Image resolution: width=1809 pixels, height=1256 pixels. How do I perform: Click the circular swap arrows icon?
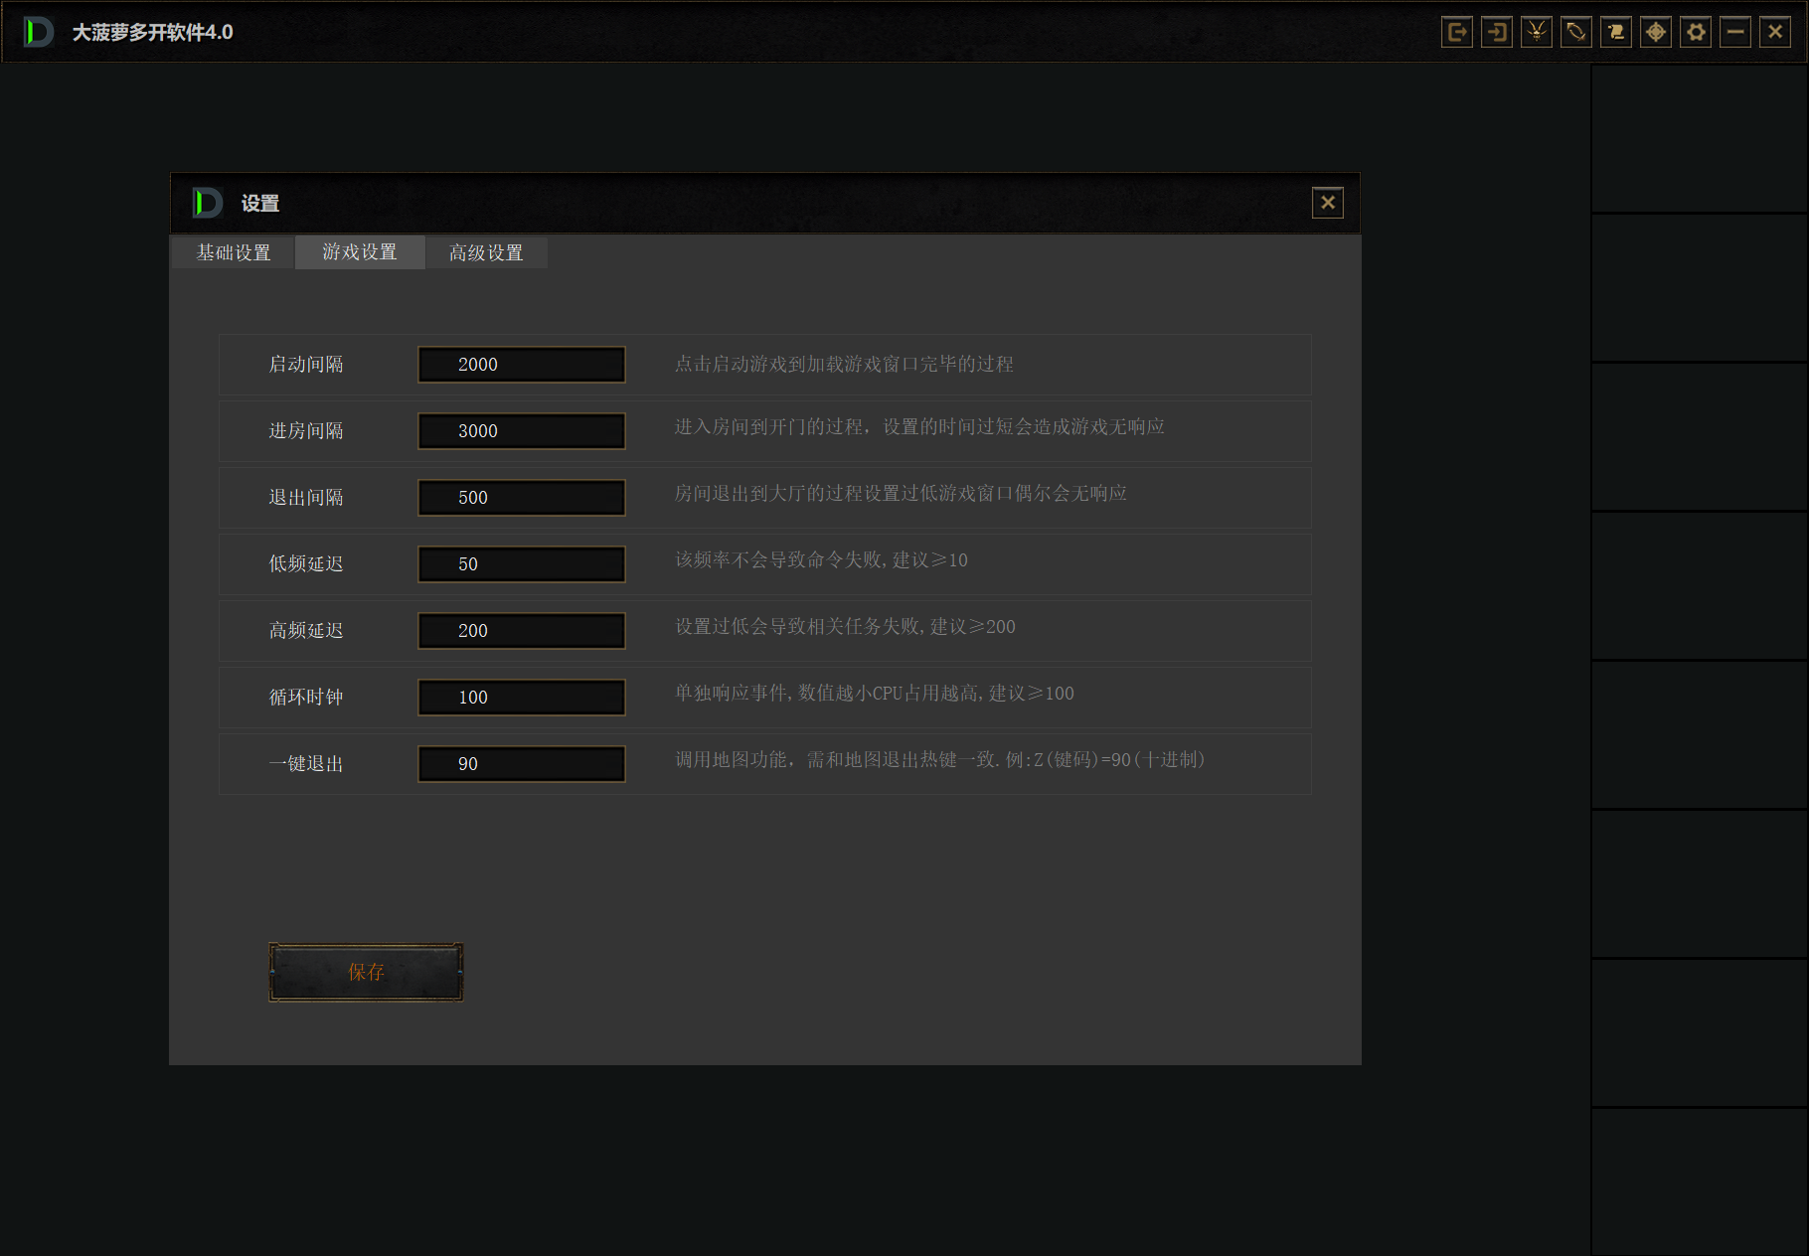[x=1575, y=32]
